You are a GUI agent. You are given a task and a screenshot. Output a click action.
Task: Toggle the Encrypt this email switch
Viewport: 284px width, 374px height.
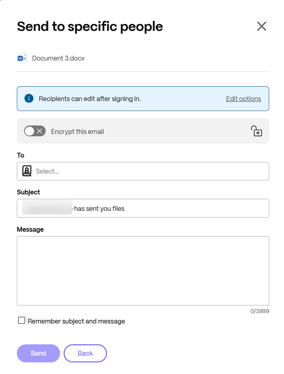coord(35,131)
